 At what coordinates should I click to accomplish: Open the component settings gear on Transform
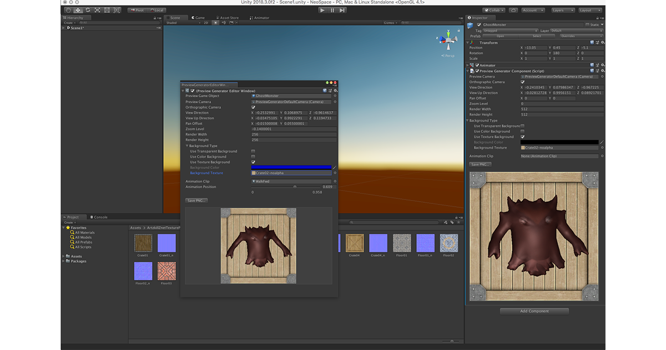tap(602, 42)
